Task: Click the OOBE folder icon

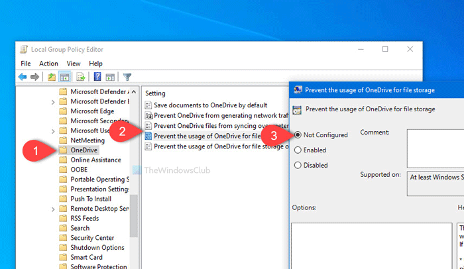Action: (63, 170)
